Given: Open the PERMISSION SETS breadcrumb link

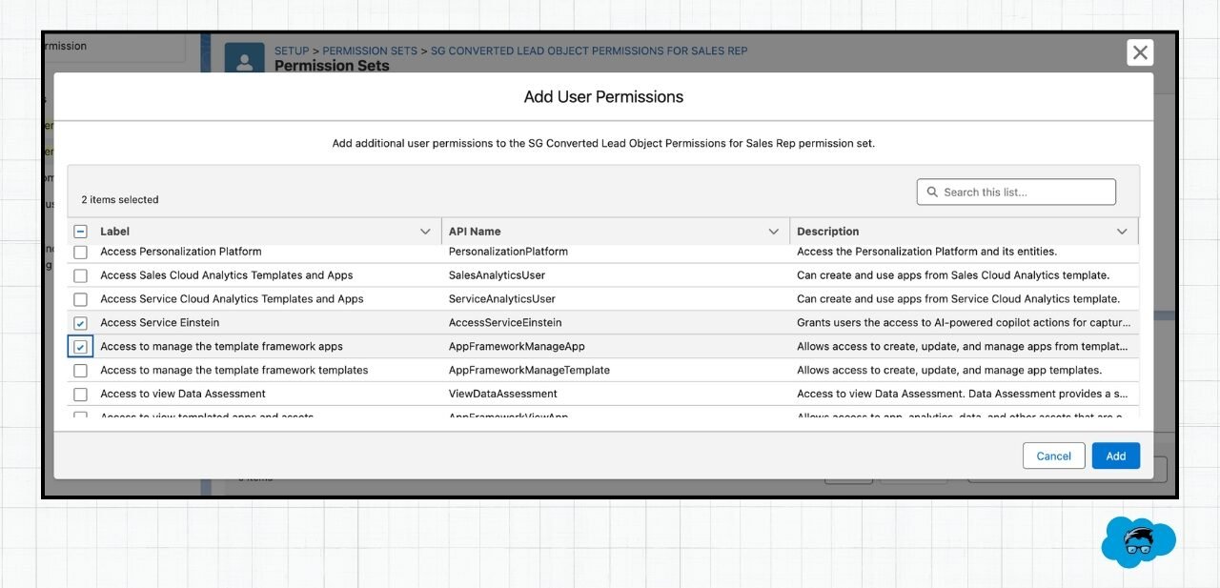Looking at the screenshot, I should pos(370,51).
